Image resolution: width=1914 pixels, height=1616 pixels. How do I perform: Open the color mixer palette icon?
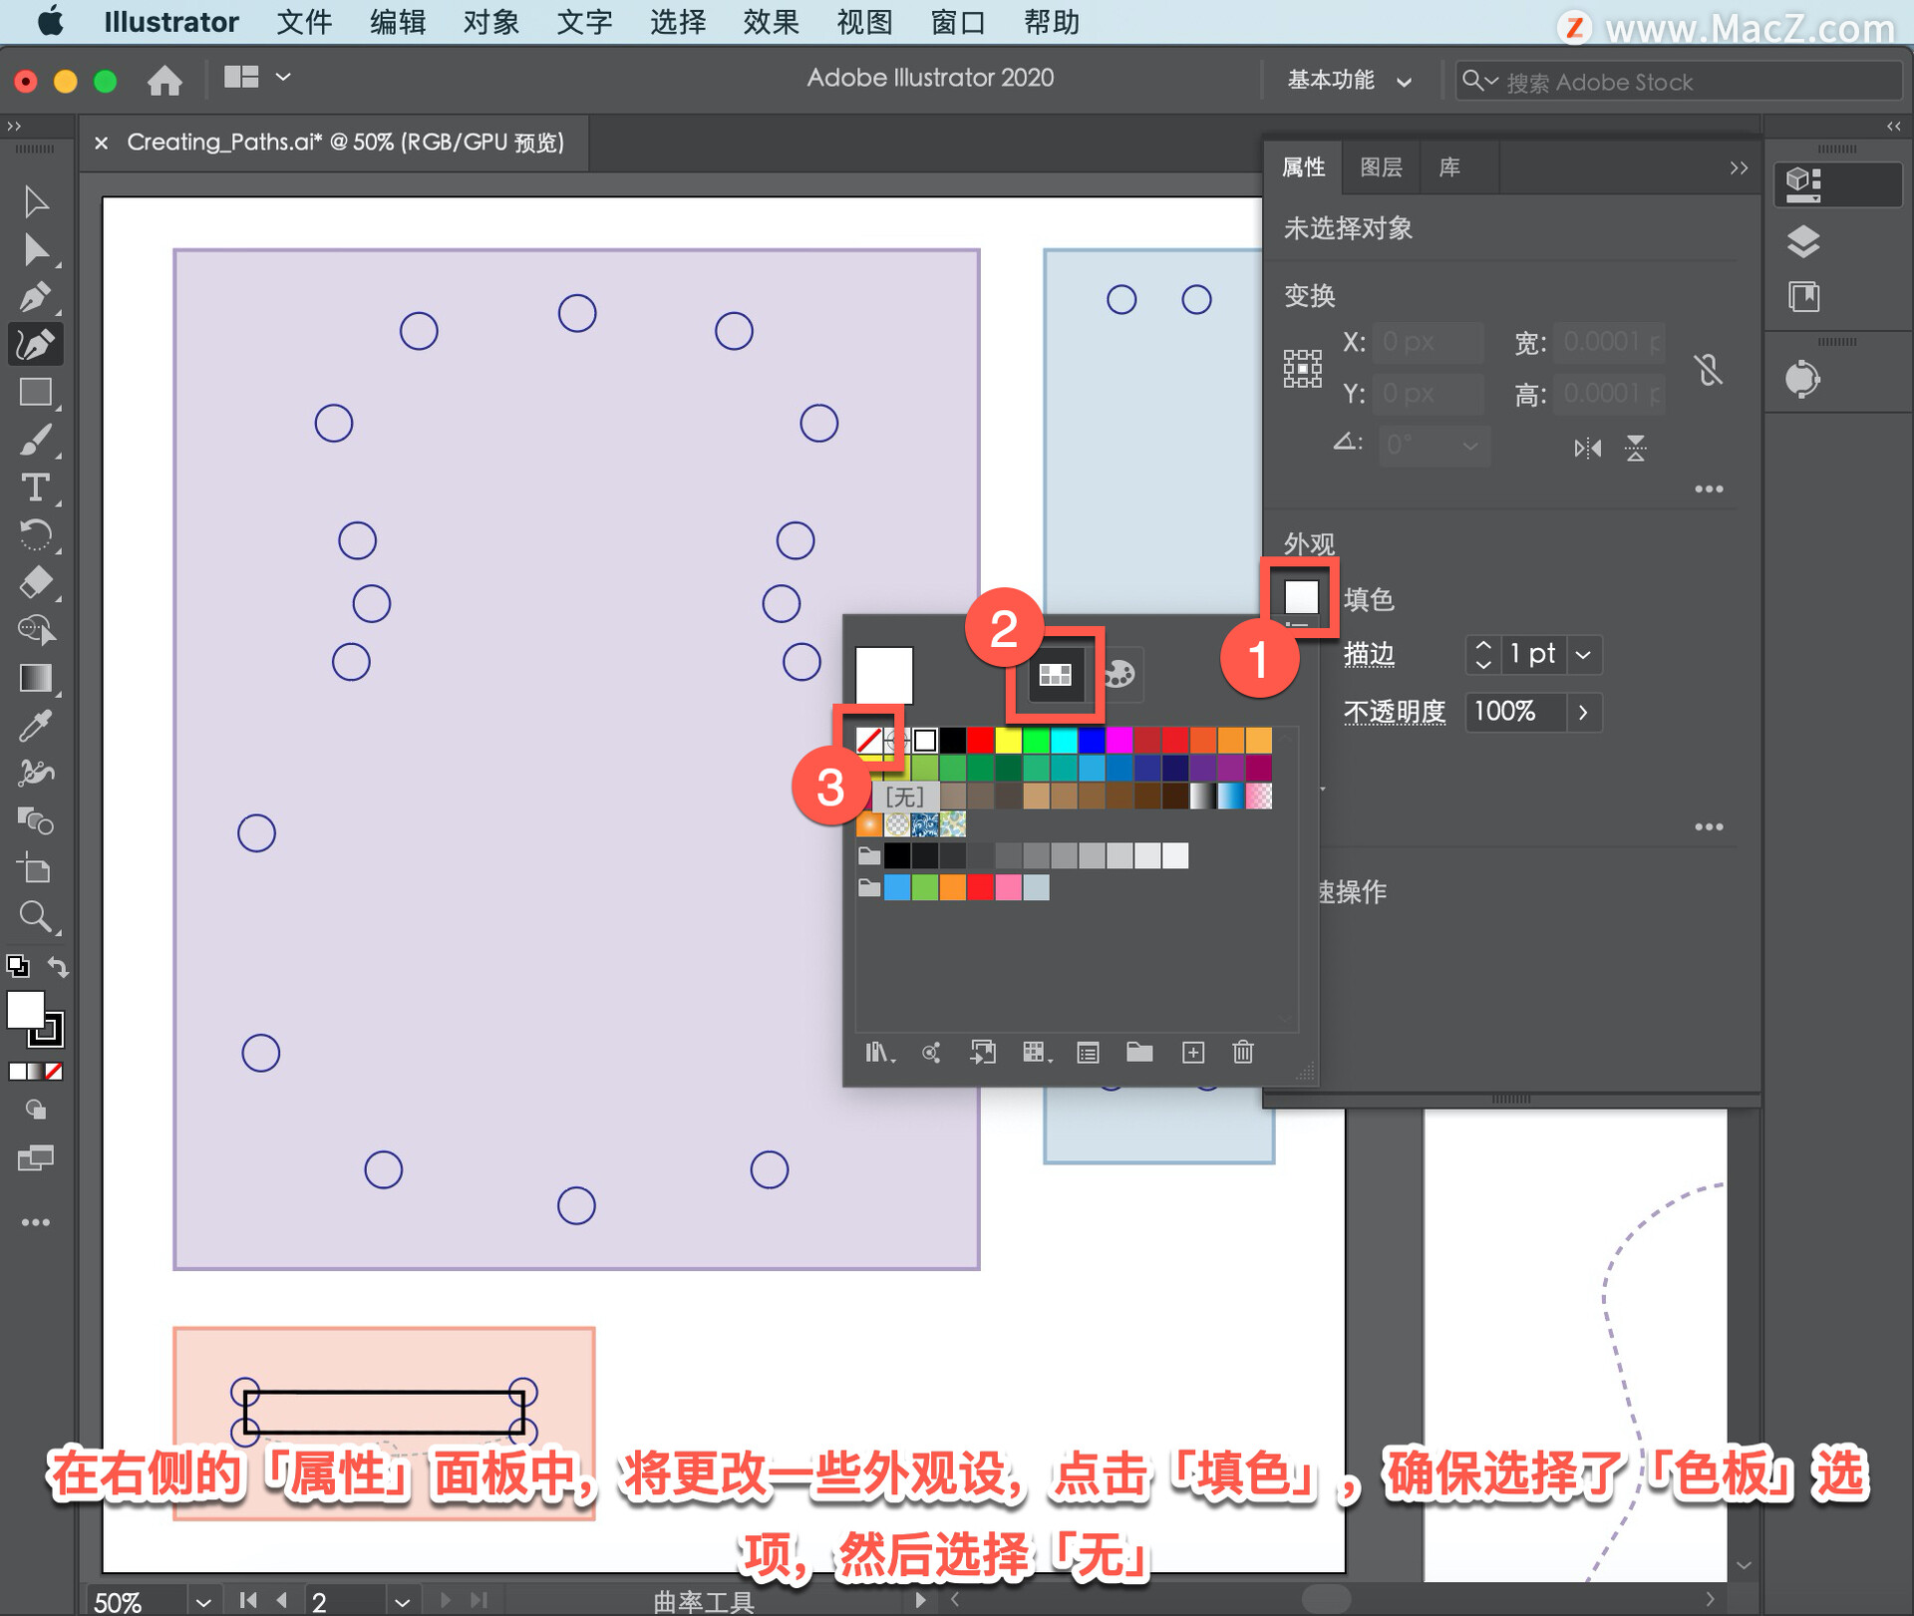(1118, 675)
